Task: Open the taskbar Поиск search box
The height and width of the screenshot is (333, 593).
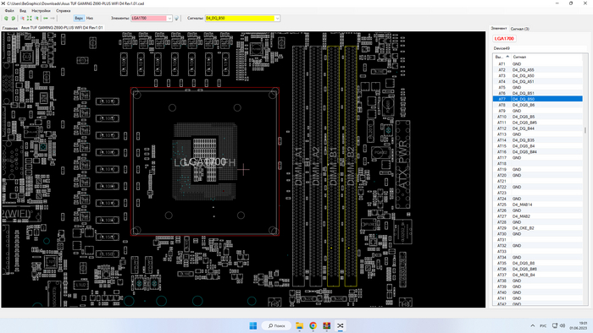Action: [276, 325]
